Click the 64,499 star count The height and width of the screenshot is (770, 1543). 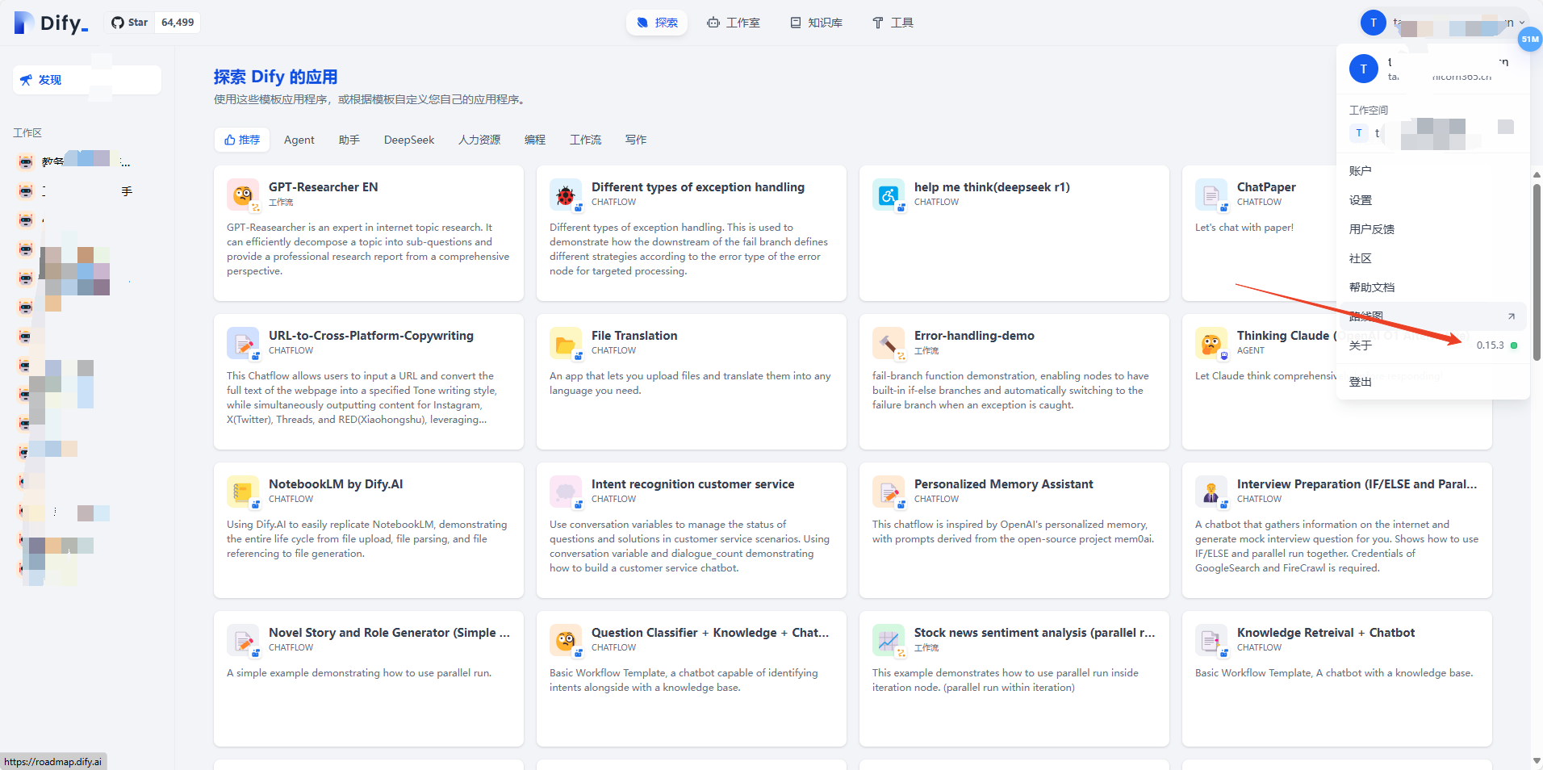pyautogui.click(x=178, y=23)
